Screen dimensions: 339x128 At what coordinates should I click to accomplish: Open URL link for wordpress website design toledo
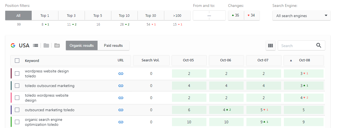coord(121,73)
